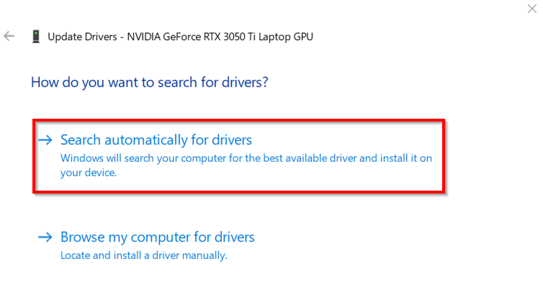
Task: Click arrow icon beside Browse my computer
Action: coord(45,237)
